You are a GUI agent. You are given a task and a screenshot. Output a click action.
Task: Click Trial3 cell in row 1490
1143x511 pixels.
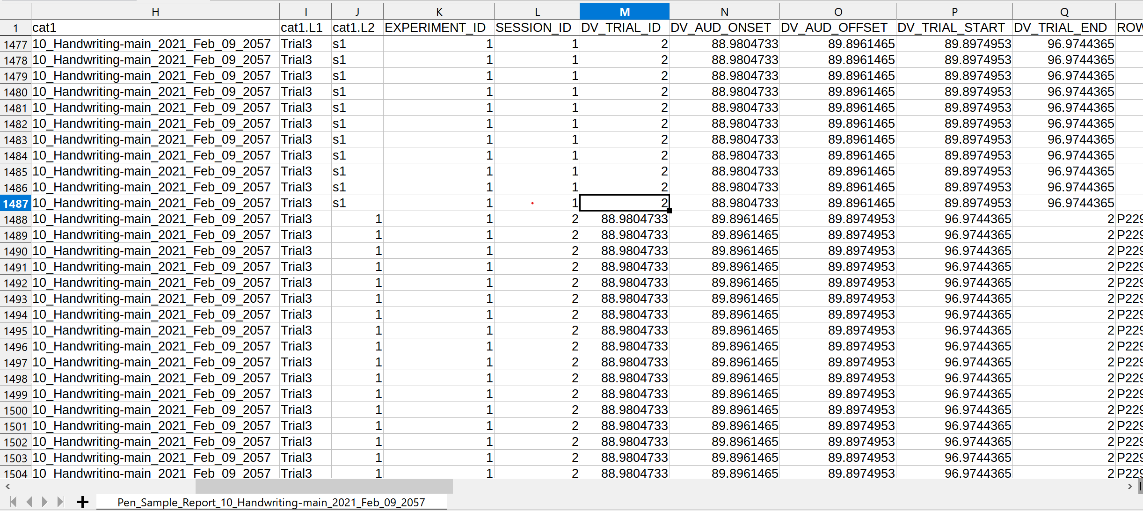click(306, 251)
